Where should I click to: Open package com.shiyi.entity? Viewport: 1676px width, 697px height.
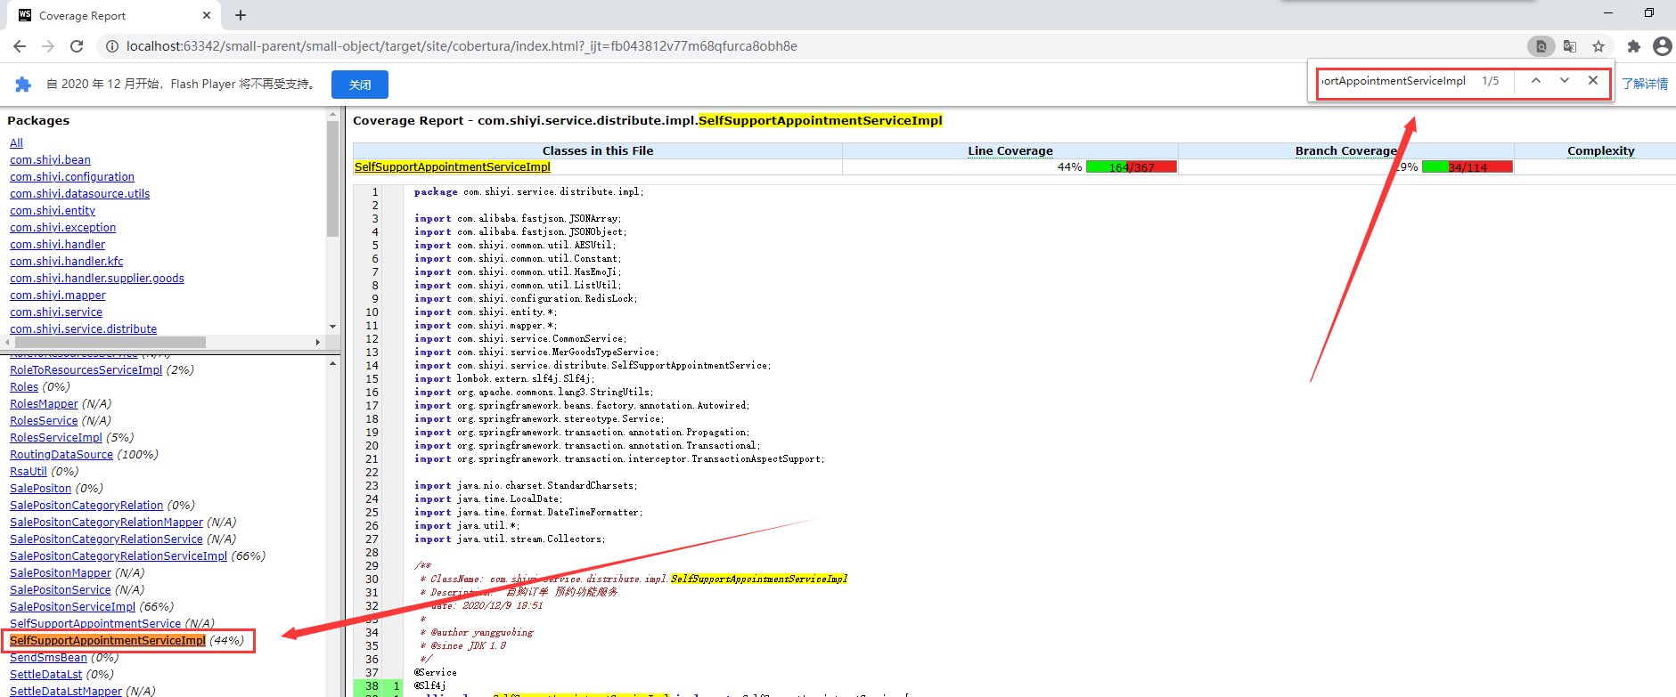tap(53, 211)
